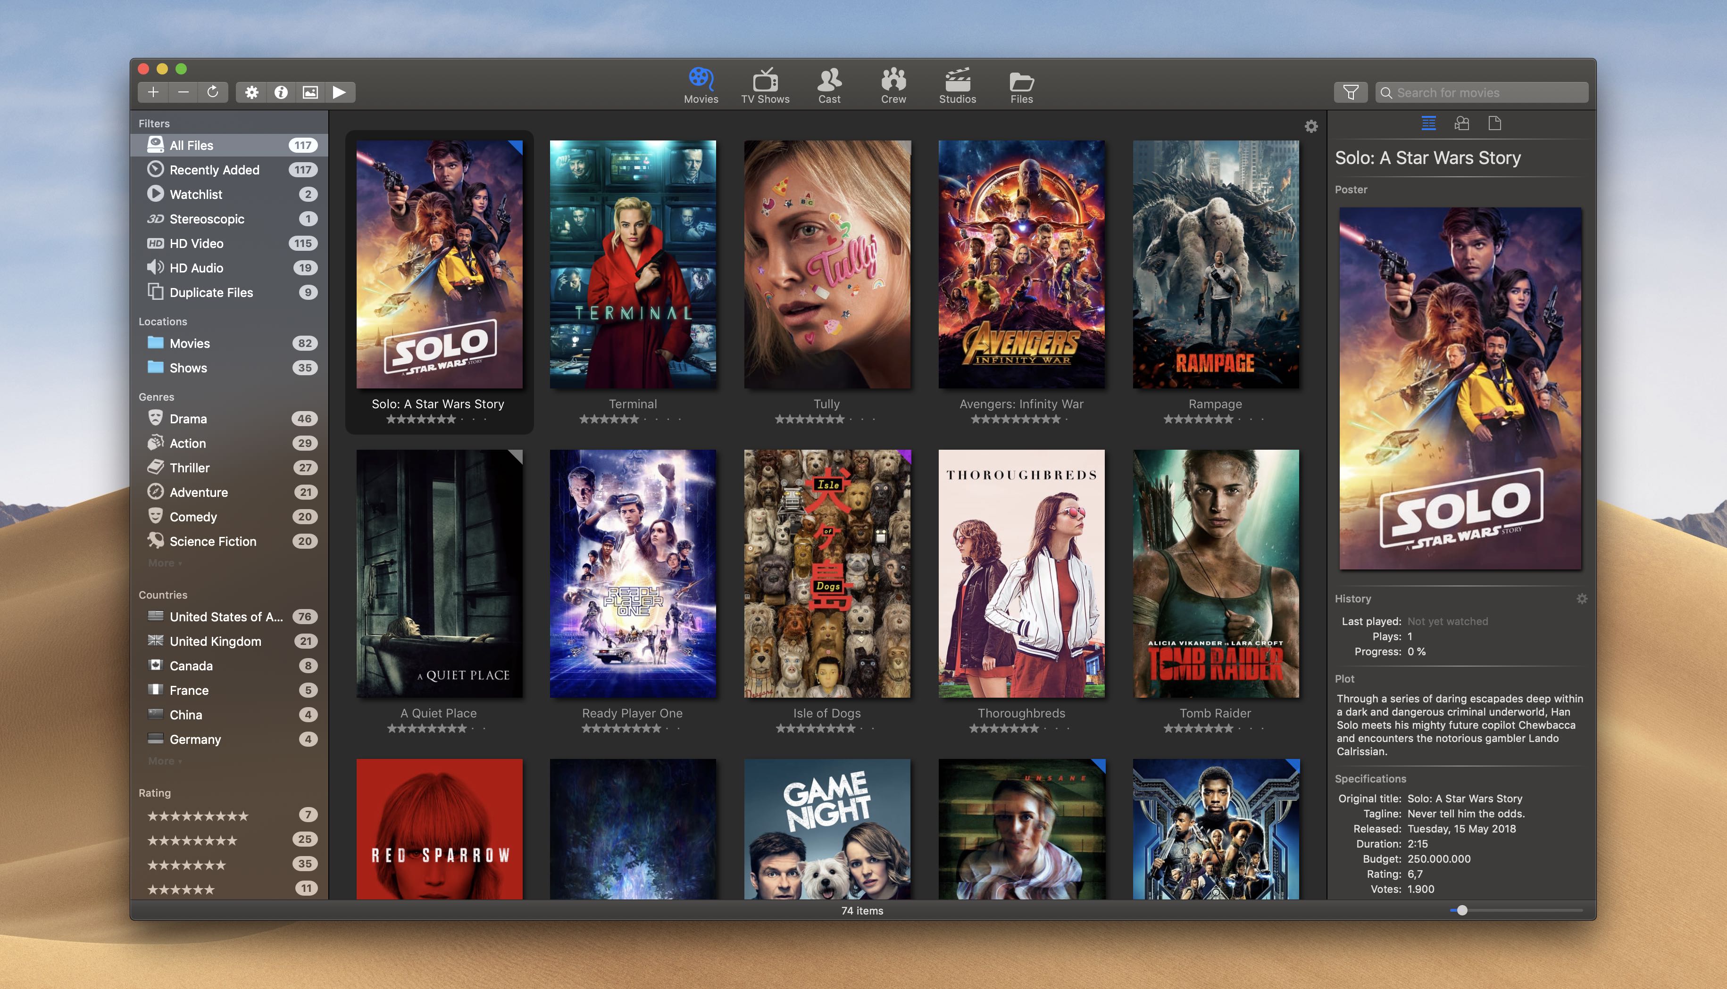Open settings gear for movie grid view
The height and width of the screenshot is (989, 1727).
pyautogui.click(x=1312, y=127)
